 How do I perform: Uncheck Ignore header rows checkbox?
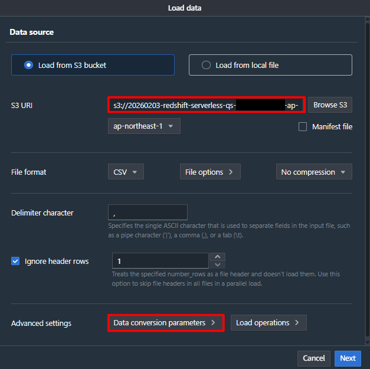15,261
